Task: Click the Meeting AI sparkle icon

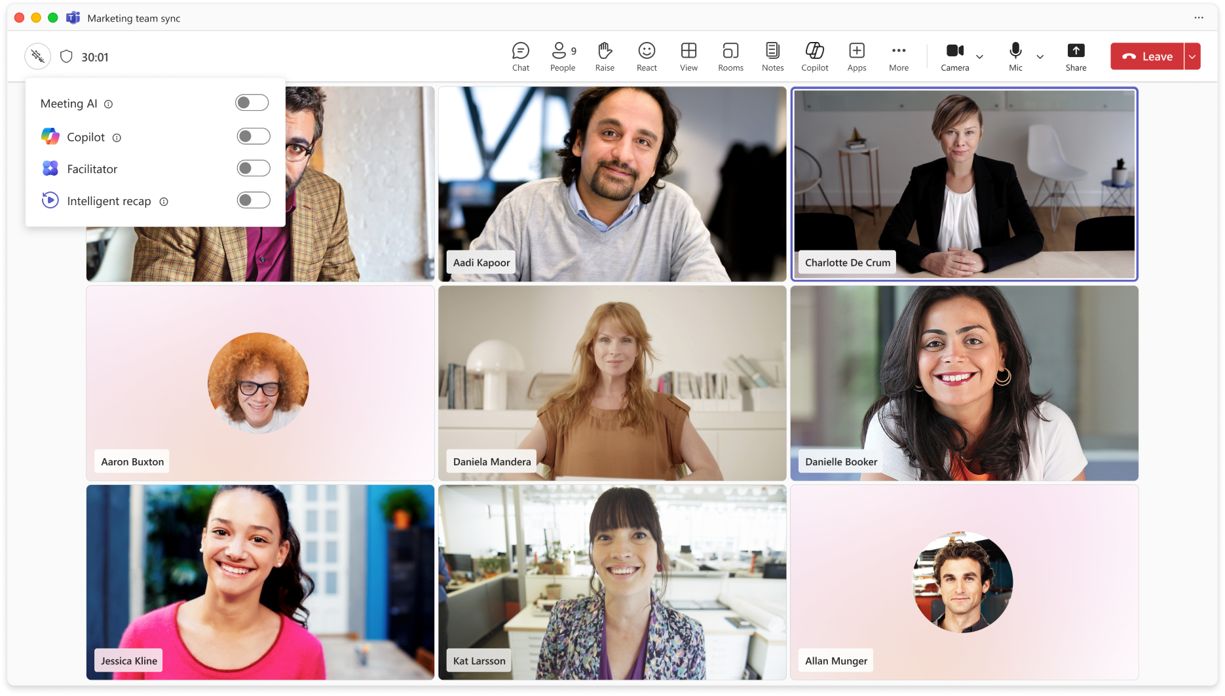Action: [38, 56]
